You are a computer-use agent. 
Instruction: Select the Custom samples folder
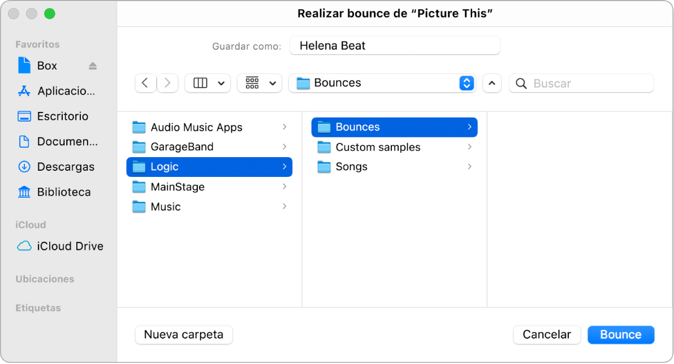[378, 148]
